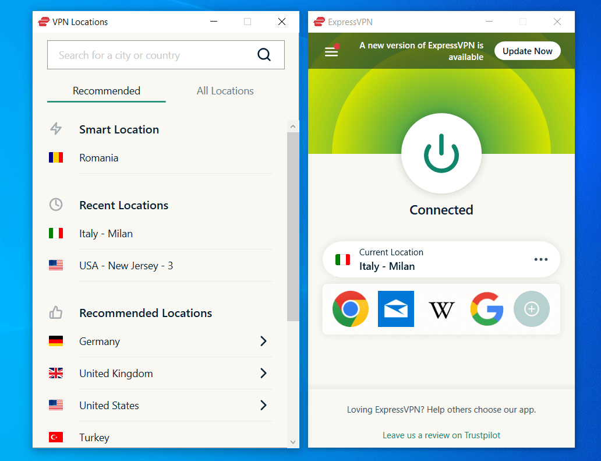The width and height of the screenshot is (601, 461).
Task: Expand the United States location list
Action: [x=263, y=405]
